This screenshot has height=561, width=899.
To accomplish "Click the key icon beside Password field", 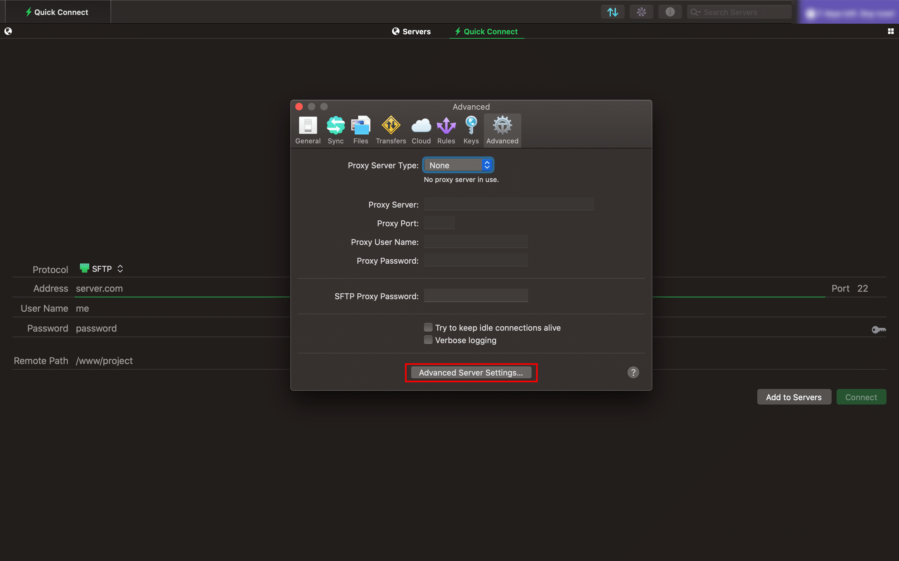I will [879, 329].
